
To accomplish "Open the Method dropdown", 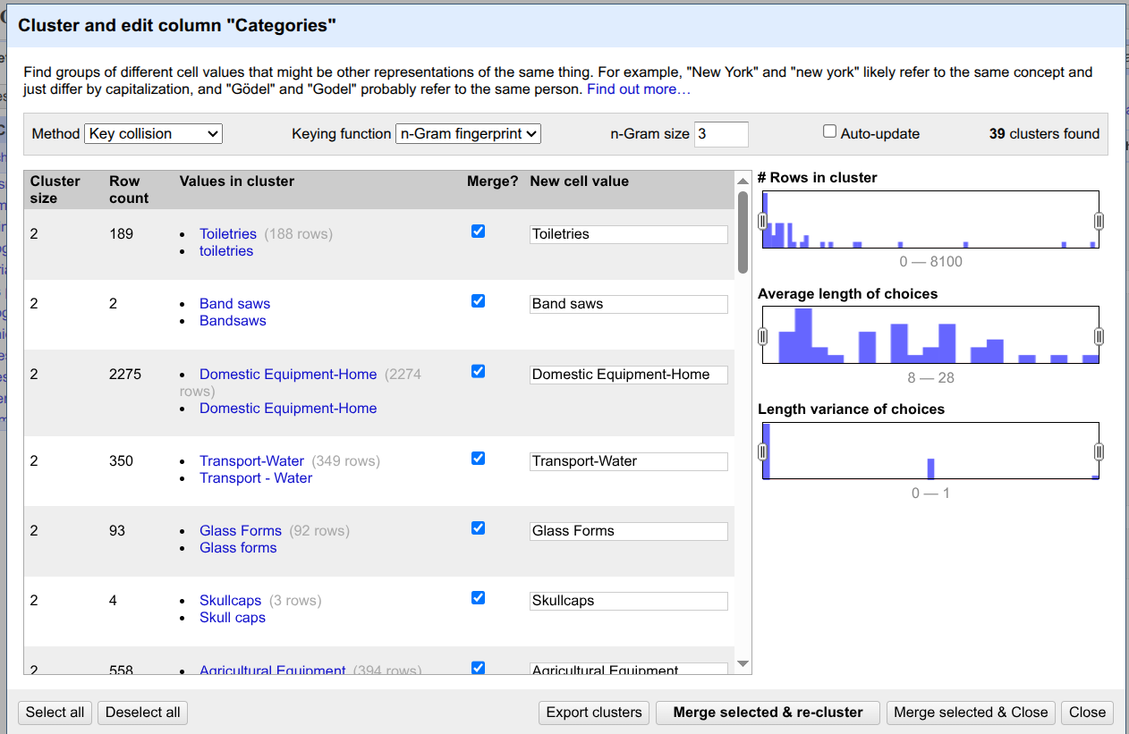I will 153,134.
